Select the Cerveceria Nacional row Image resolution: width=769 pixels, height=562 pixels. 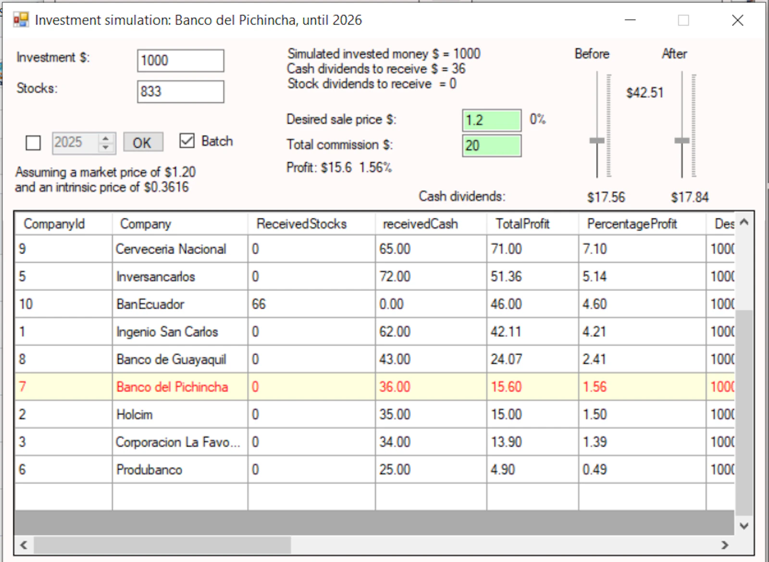click(375, 249)
